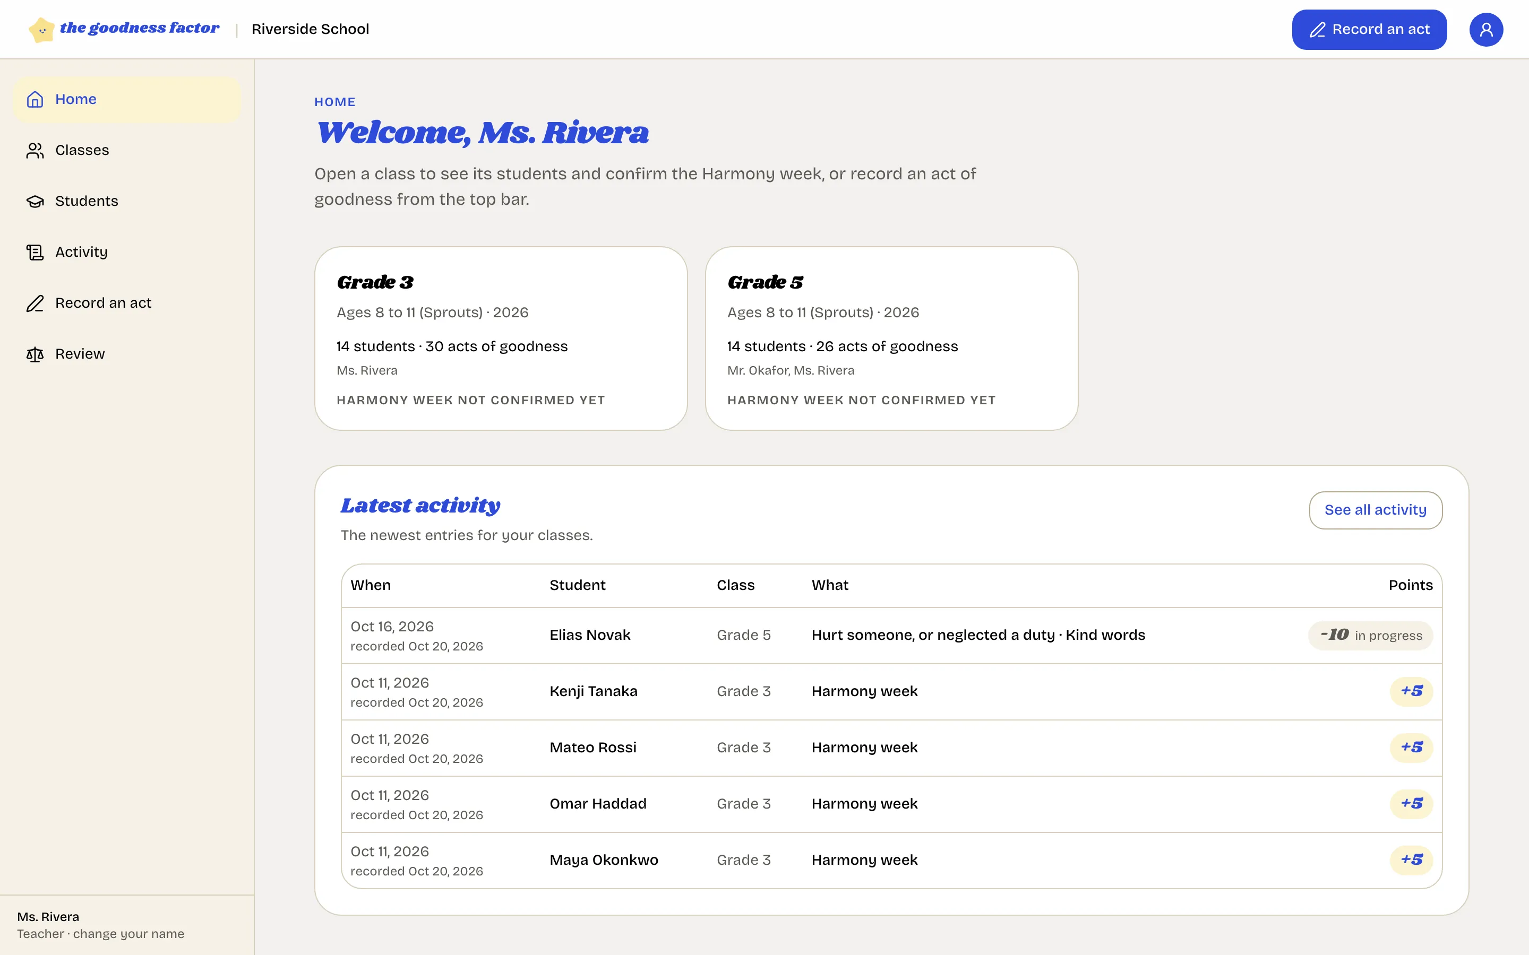
Task: Open Students in the sidebar
Action: [x=127, y=202]
